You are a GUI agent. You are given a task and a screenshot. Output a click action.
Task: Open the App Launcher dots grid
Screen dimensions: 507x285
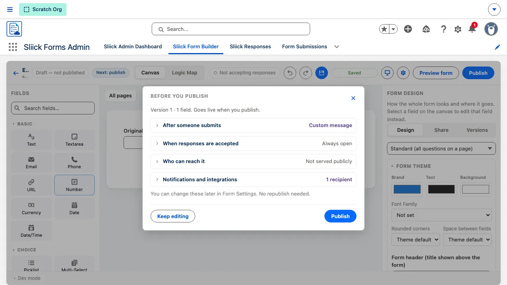tap(13, 47)
